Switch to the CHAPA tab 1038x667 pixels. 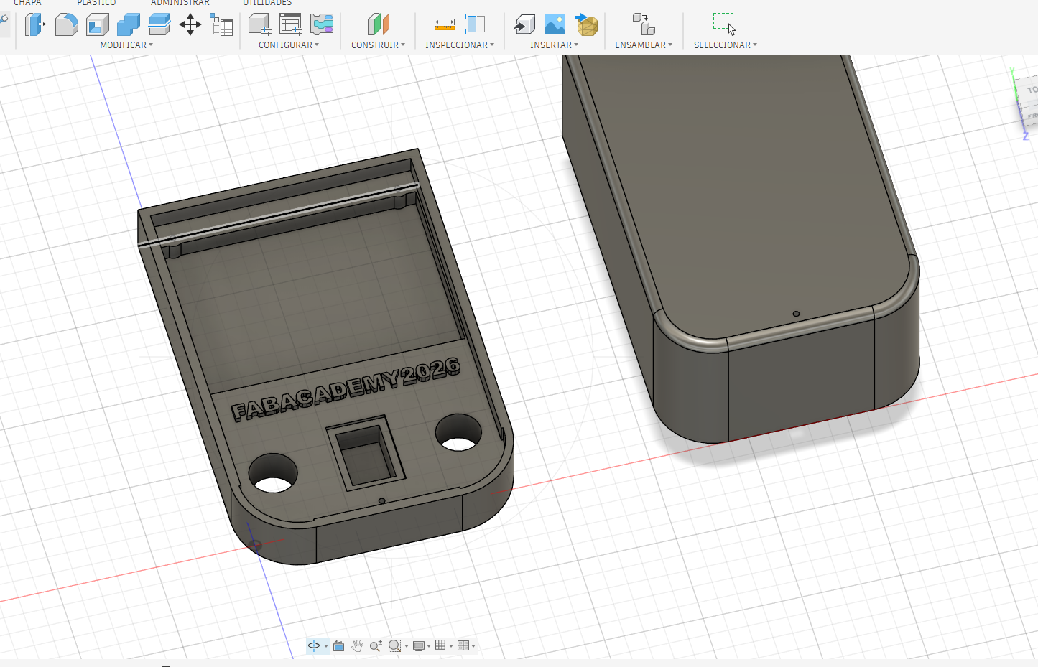[27, 3]
